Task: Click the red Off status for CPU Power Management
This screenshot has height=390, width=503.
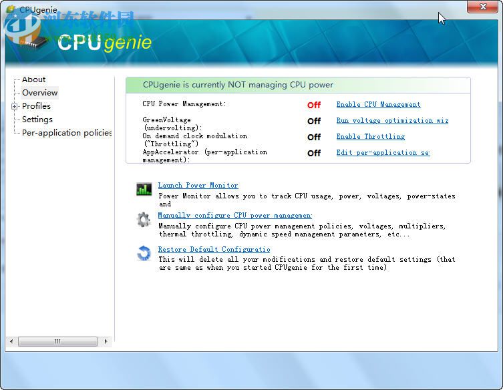Action: [314, 106]
